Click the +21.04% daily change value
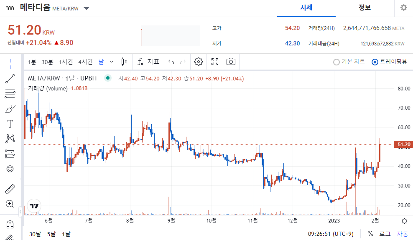The image size is (413, 240). tap(38, 42)
